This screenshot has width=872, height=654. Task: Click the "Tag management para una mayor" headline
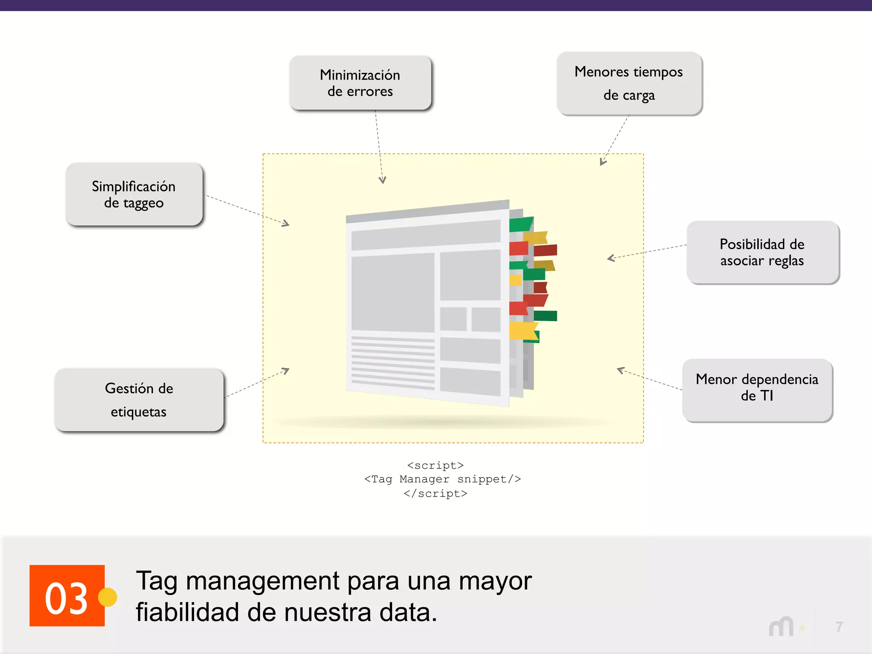[334, 581]
